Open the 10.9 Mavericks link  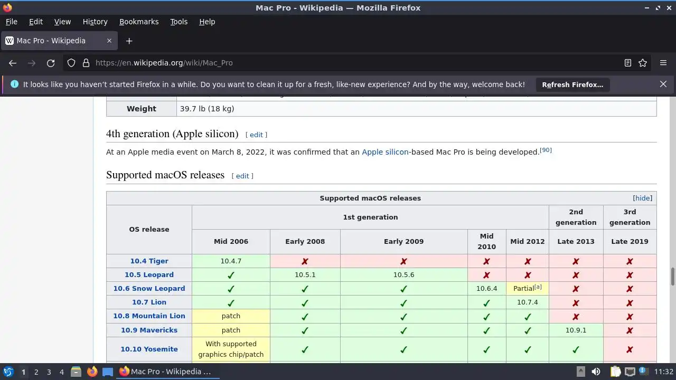click(x=149, y=330)
